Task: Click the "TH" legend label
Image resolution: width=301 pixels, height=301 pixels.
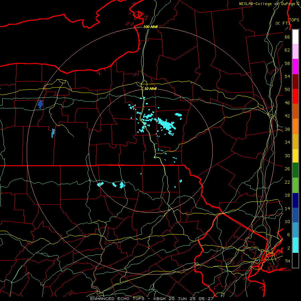Action: (x=287, y=261)
